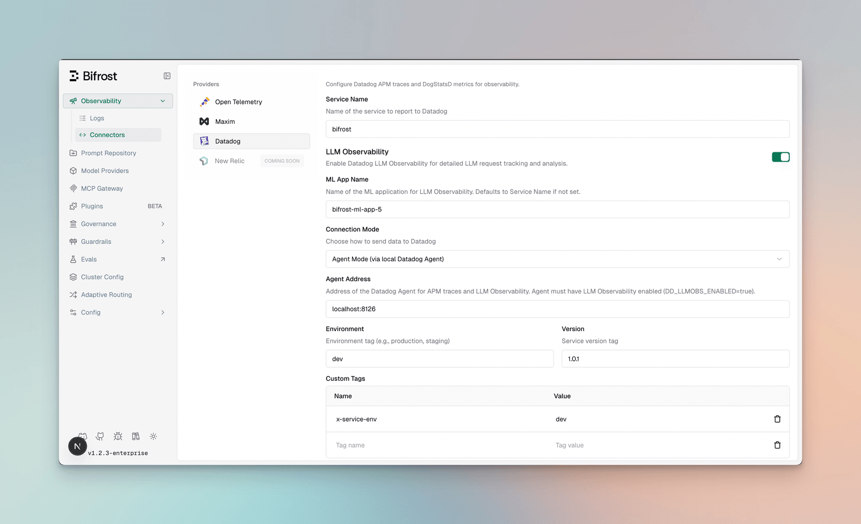Open the GitHub cat icon
861x524 pixels.
coord(100,436)
